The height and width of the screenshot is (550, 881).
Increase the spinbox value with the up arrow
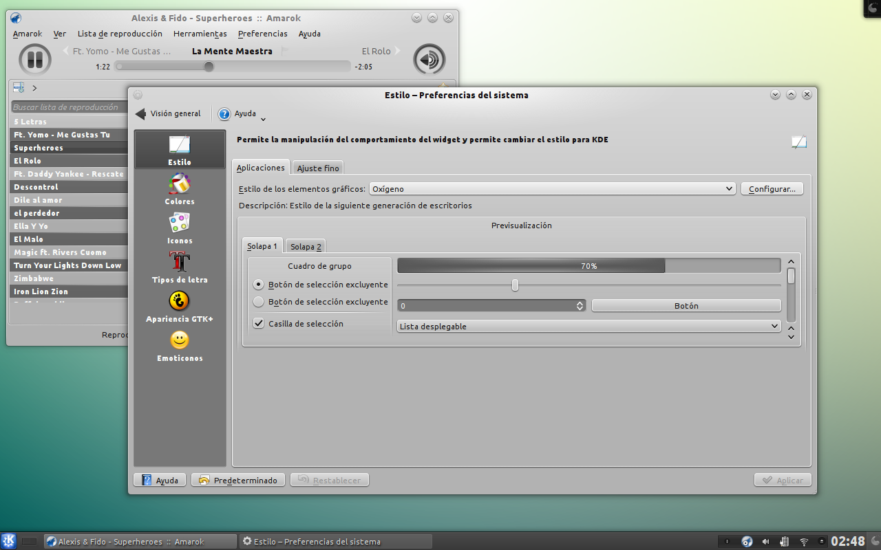[580, 302]
